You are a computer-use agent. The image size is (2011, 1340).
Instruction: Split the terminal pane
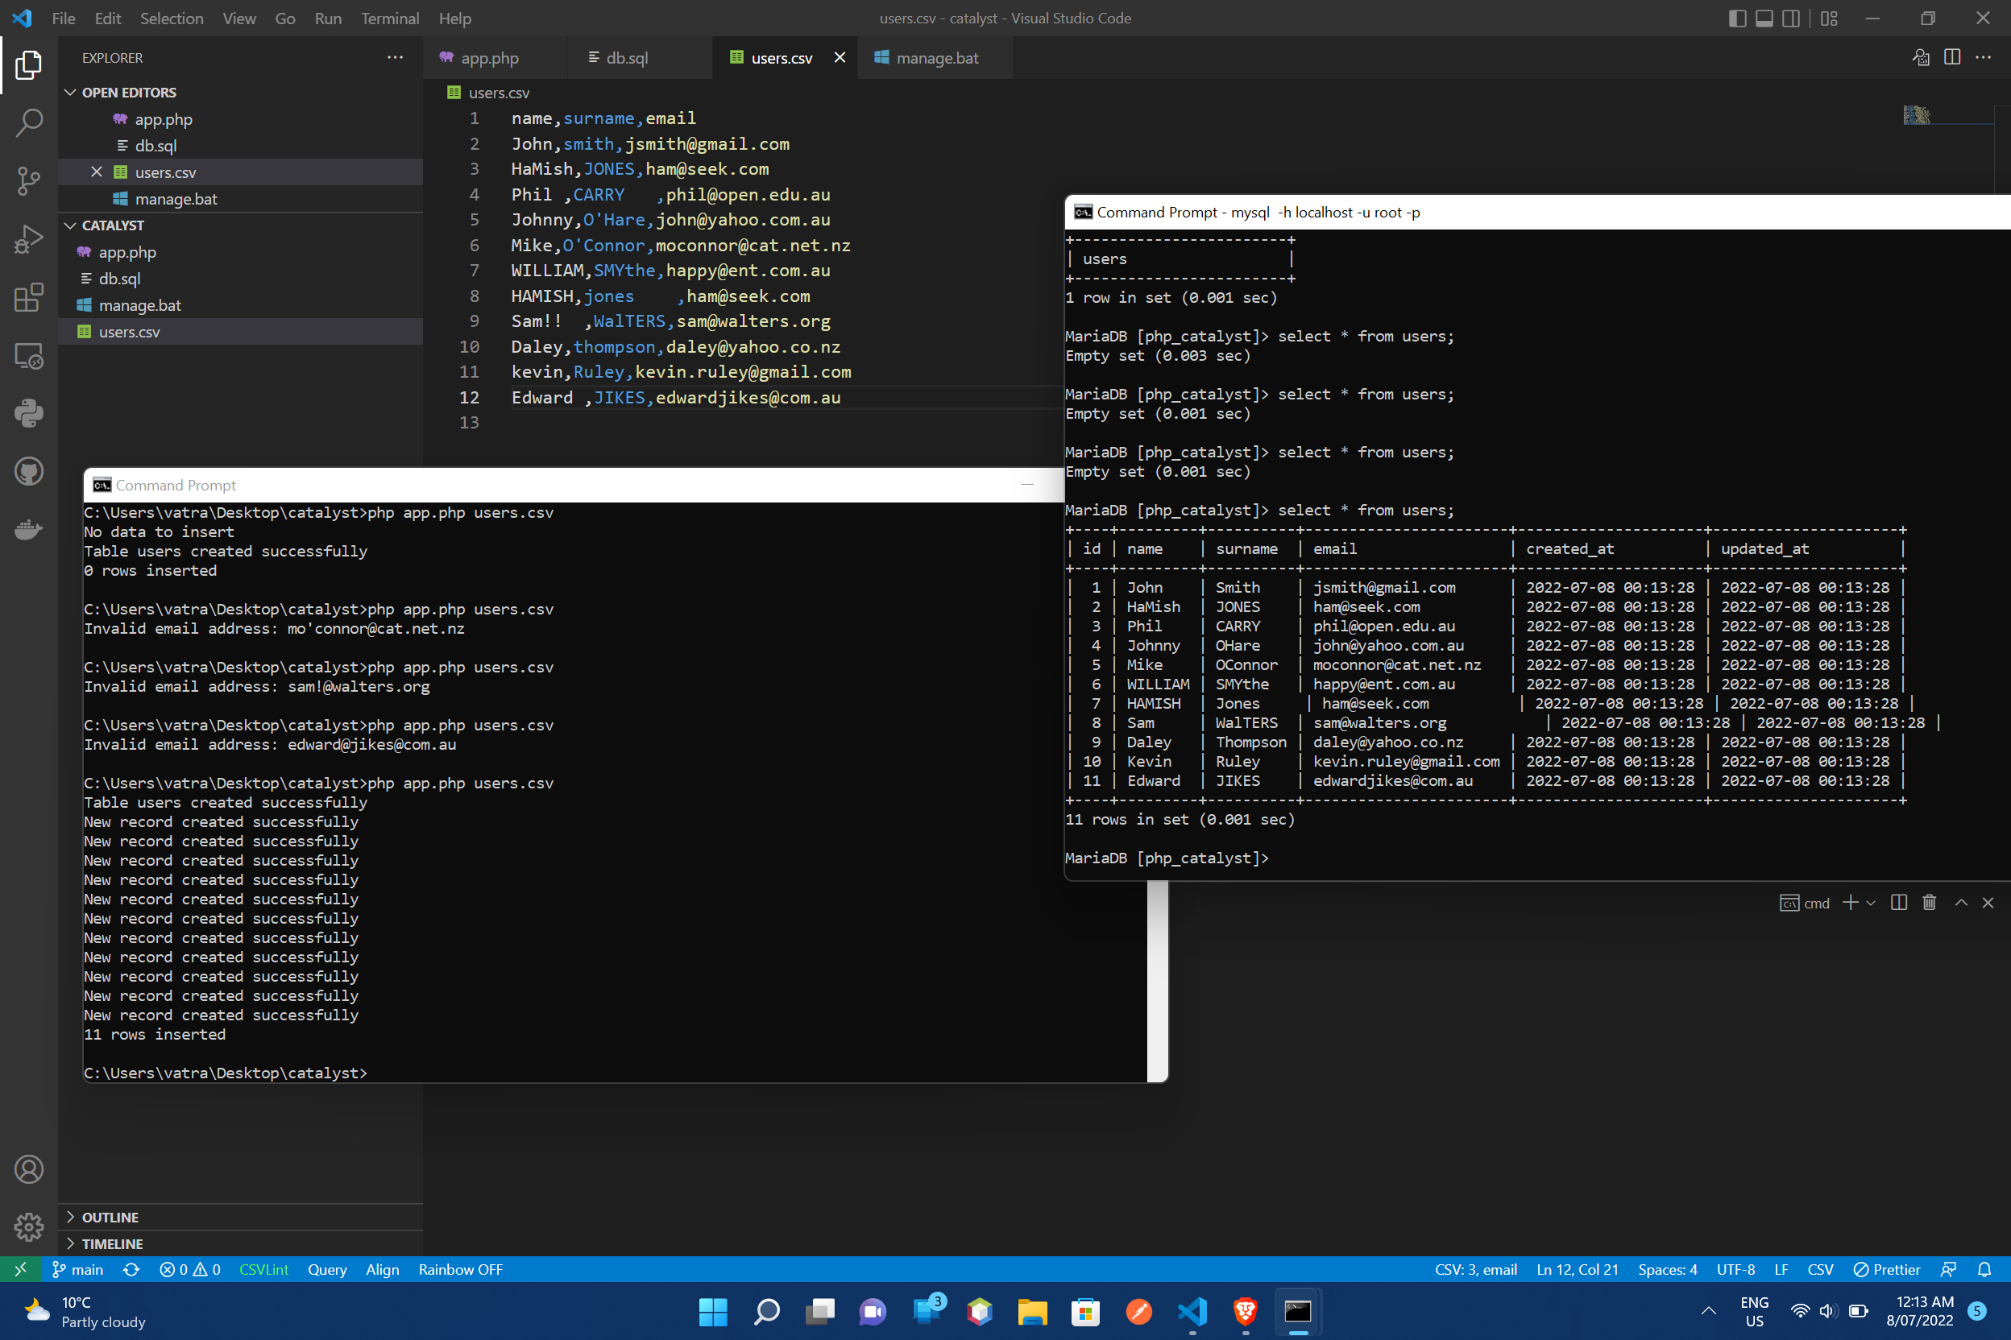point(1899,903)
